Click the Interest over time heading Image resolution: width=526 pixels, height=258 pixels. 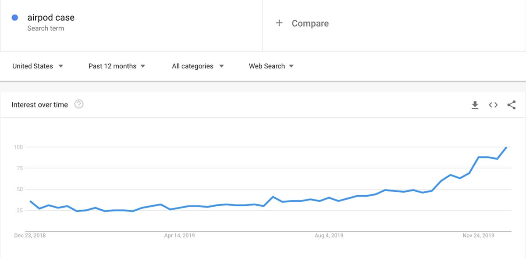tap(40, 104)
